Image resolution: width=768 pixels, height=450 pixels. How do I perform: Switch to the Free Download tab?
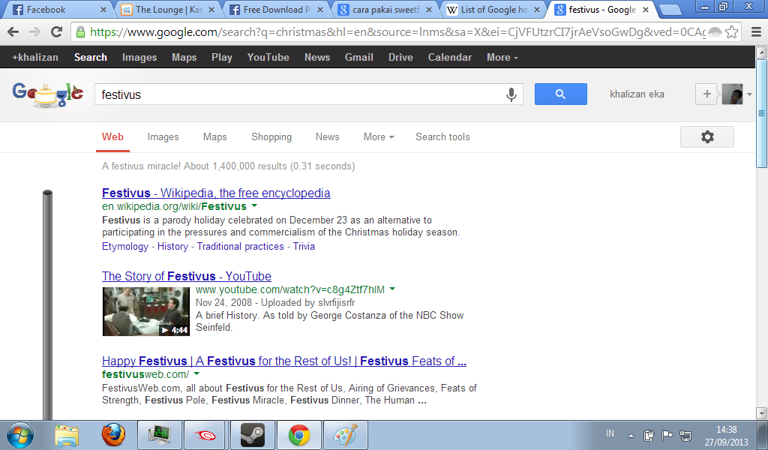[x=276, y=9]
